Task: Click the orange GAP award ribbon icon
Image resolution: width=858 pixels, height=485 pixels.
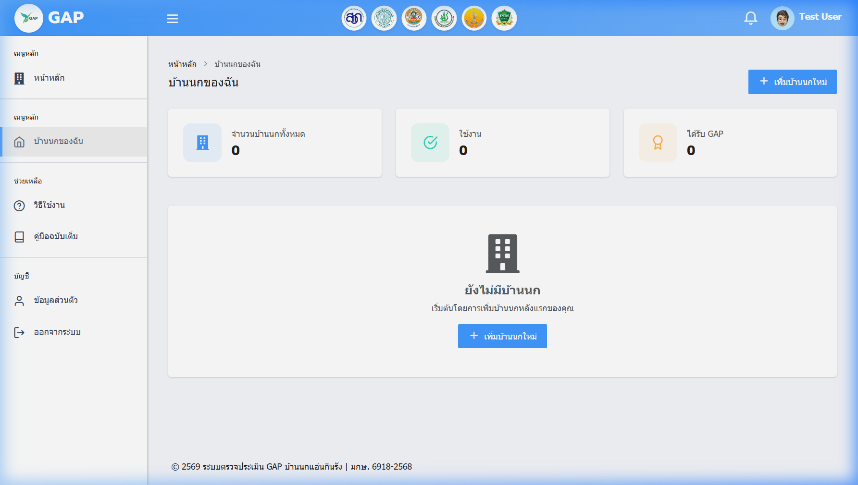Action: 658,143
